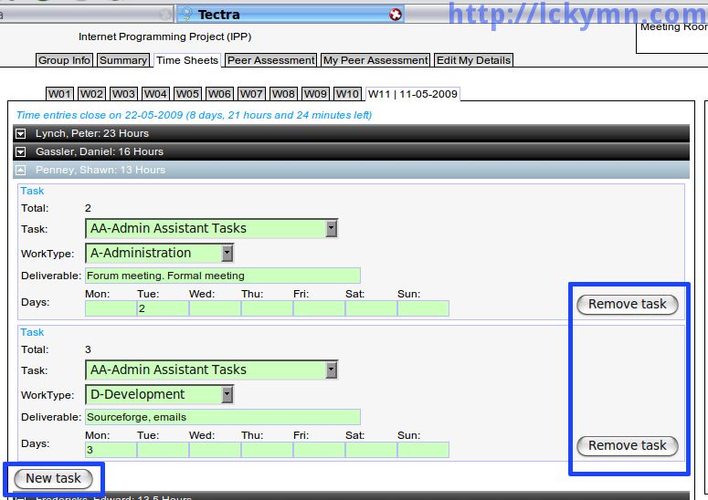Click Internet Programming Project (IPP) title
The image size is (708, 500).
[x=164, y=36]
